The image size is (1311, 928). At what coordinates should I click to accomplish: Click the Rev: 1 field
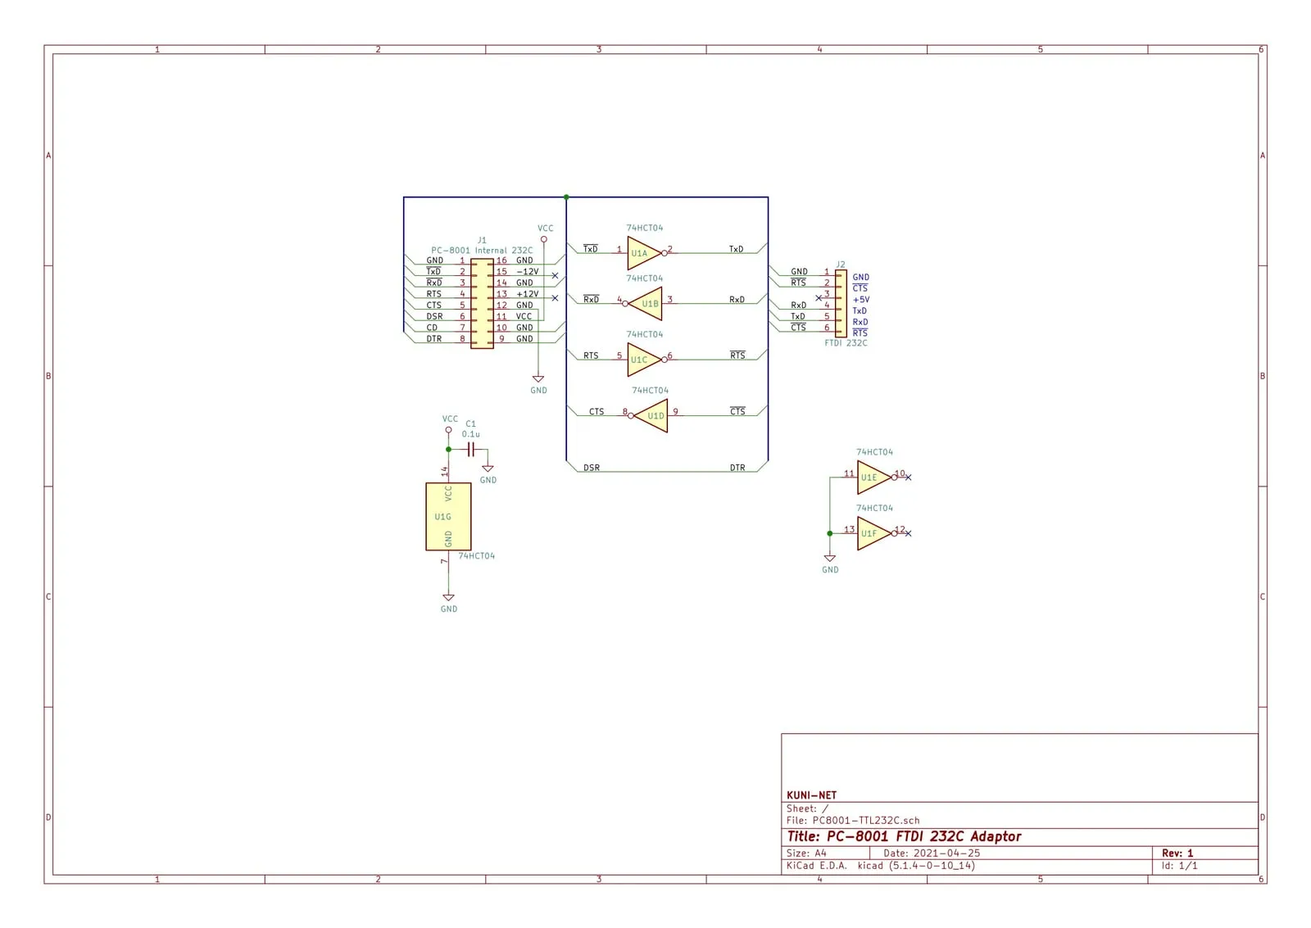(1177, 853)
